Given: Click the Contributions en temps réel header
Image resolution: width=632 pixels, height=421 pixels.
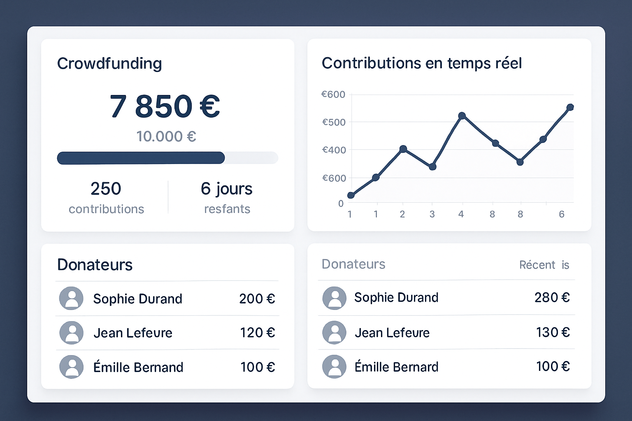Looking at the screenshot, I should click(421, 63).
